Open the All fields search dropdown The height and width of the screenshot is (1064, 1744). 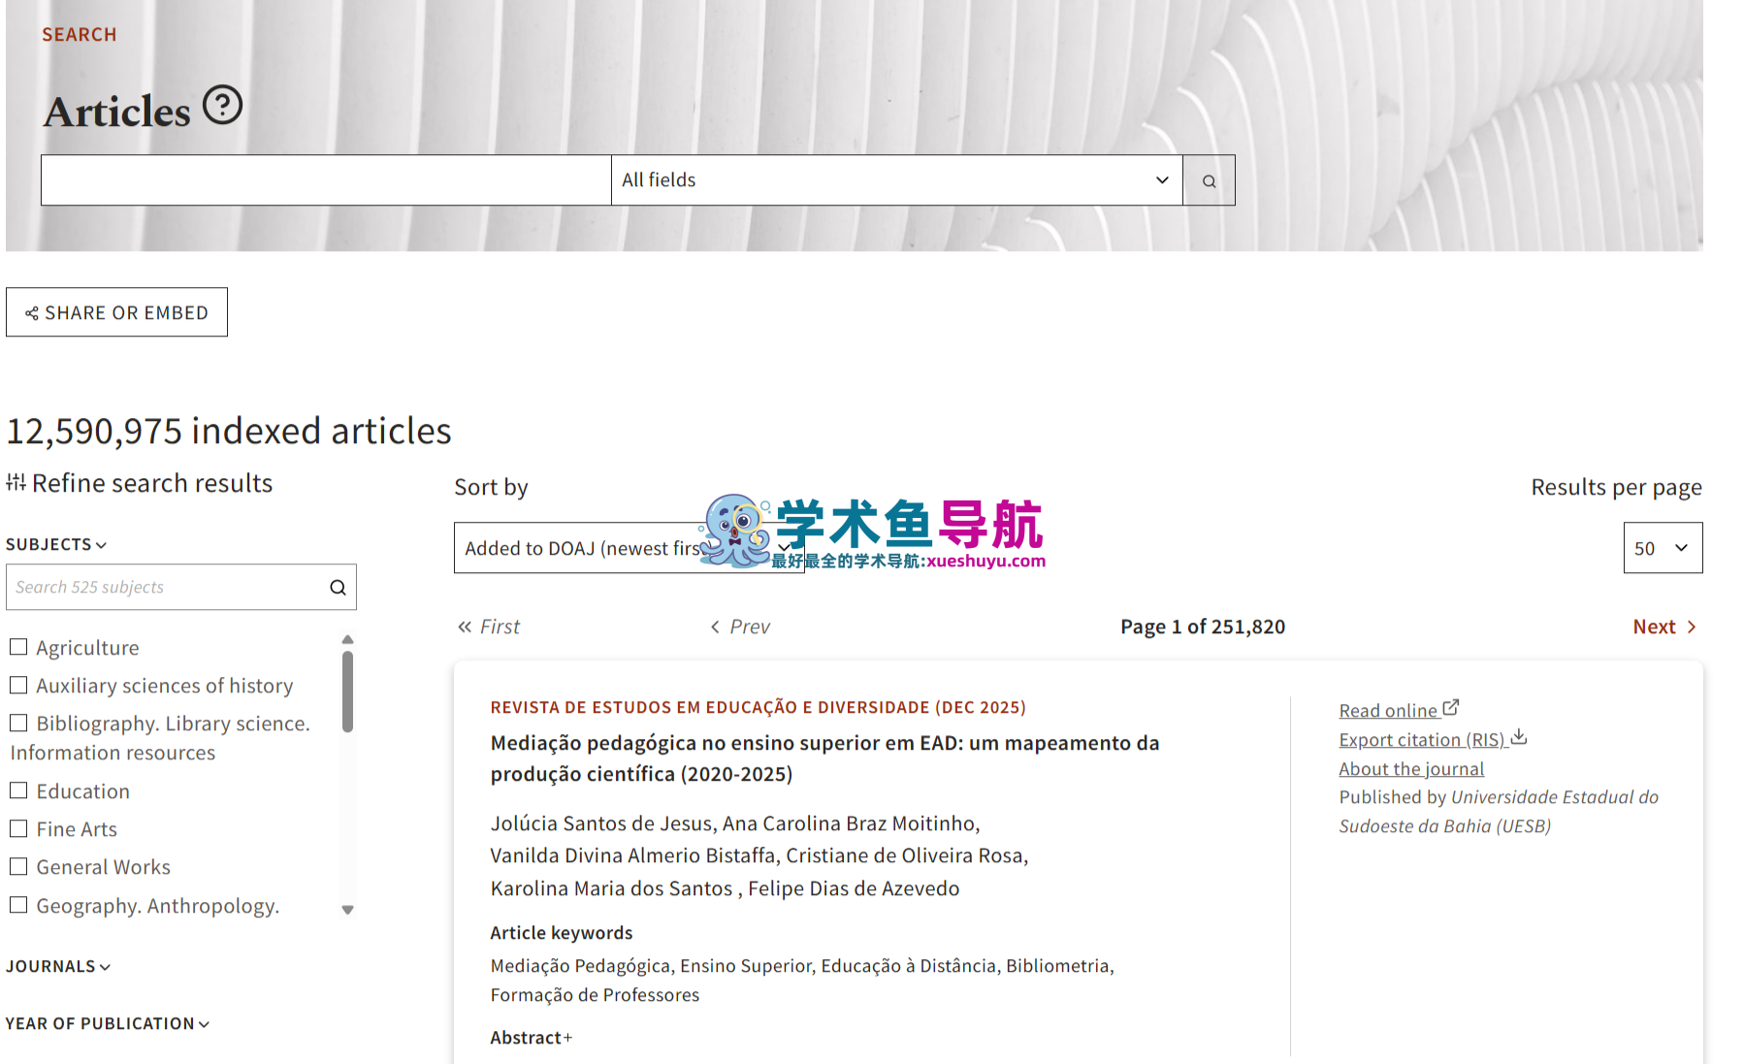(x=895, y=180)
